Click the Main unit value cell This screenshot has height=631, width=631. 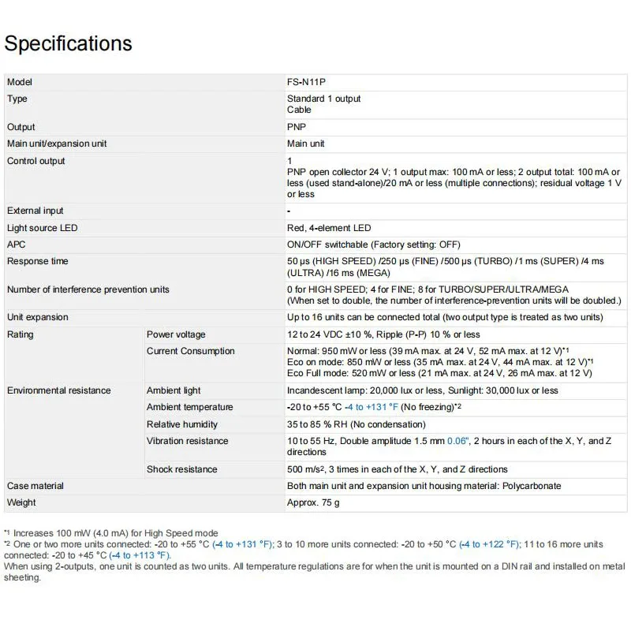click(x=306, y=144)
